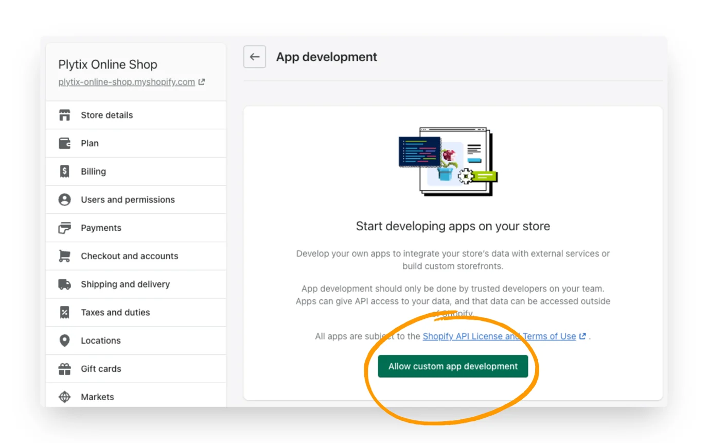Select the Taxes and duties percent icon
708x443 pixels.
point(64,312)
